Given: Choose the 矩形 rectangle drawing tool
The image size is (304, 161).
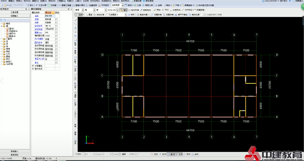Looking at the screenshot, I should click(131, 14).
